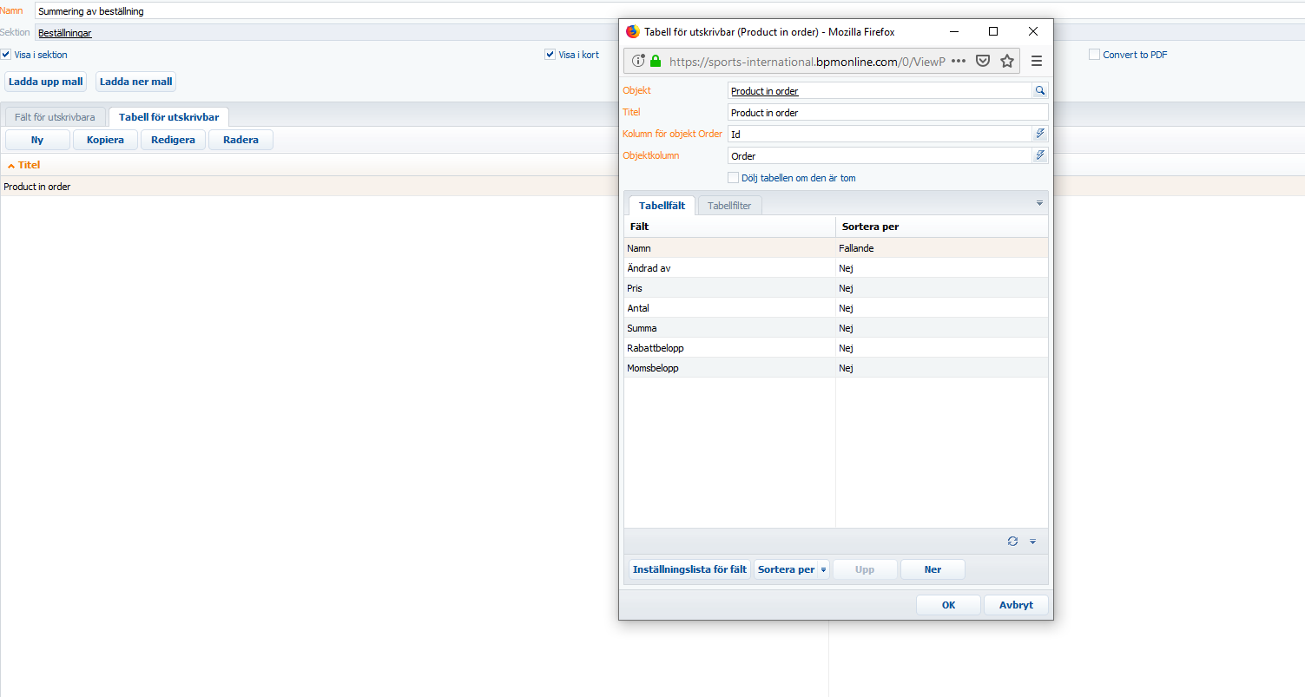Uncheck Visa i sektion checkbox

(6, 55)
